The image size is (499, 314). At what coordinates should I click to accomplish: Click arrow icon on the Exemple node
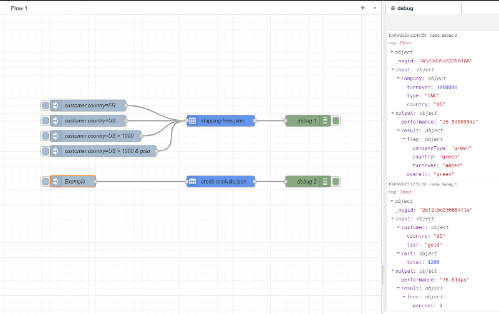56,182
